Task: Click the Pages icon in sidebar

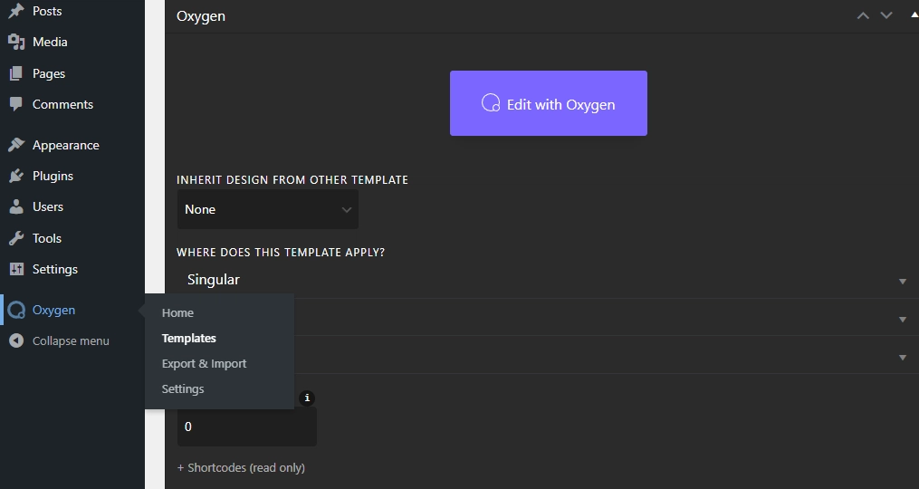Action: (x=16, y=73)
